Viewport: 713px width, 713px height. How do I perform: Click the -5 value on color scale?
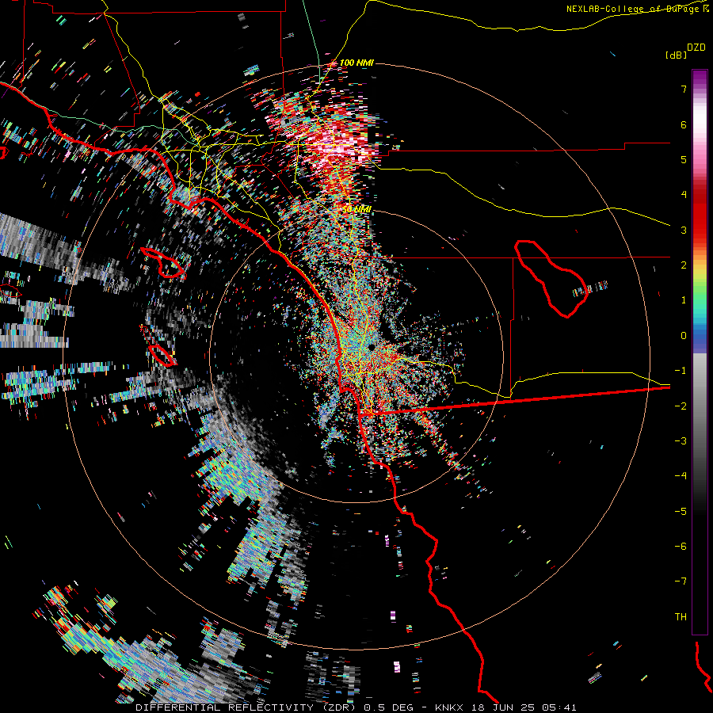click(x=681, y=512)
